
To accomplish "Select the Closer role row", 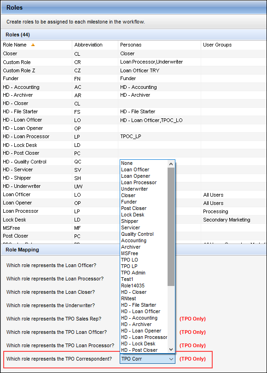I will coord(133,54).
